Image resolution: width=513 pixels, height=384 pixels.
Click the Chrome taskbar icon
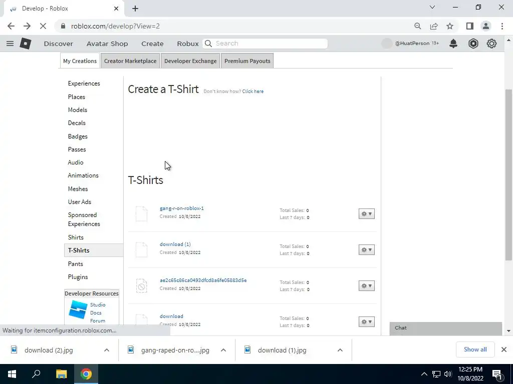[86, 374]
